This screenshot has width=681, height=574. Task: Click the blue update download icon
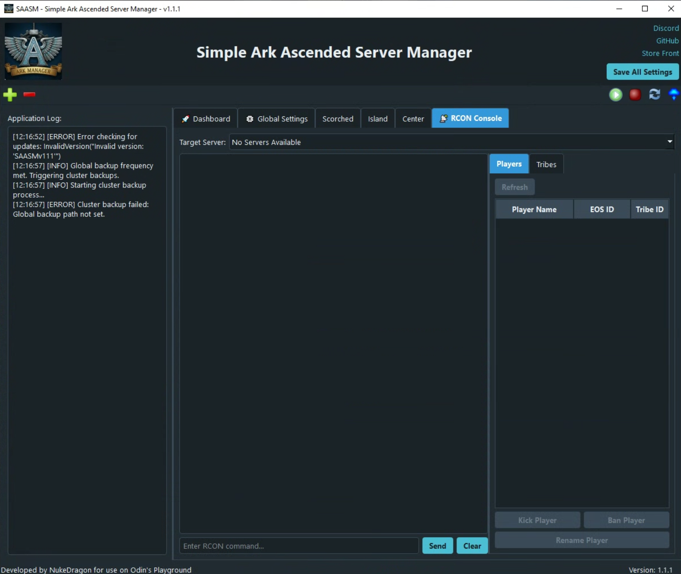(x=673, y=95)
